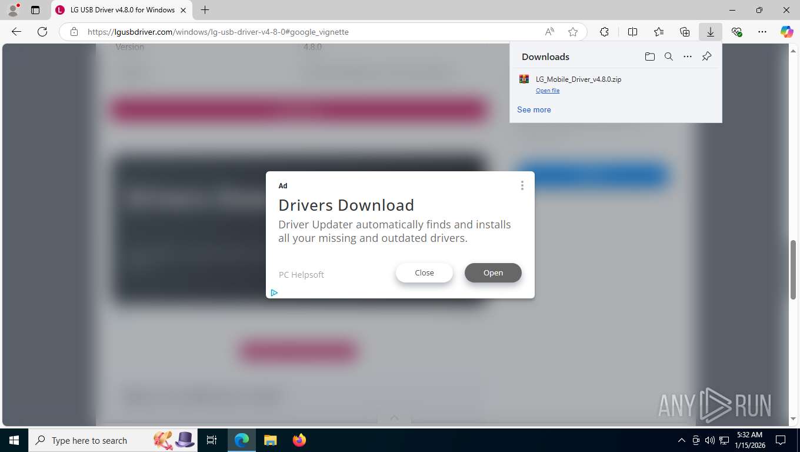Image resolution: width=800 pixels, height=452 pixels.
Task: Open the downloads folder icon
Action: click(x=649, y=56)
